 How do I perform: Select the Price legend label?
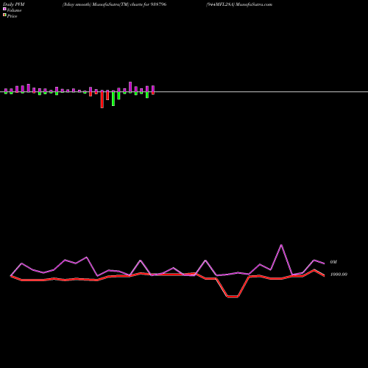pos(12,16)
